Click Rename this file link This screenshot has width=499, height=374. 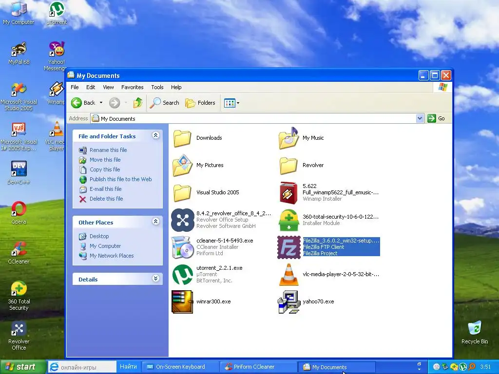pyautogui.click(x=108, y=150)
